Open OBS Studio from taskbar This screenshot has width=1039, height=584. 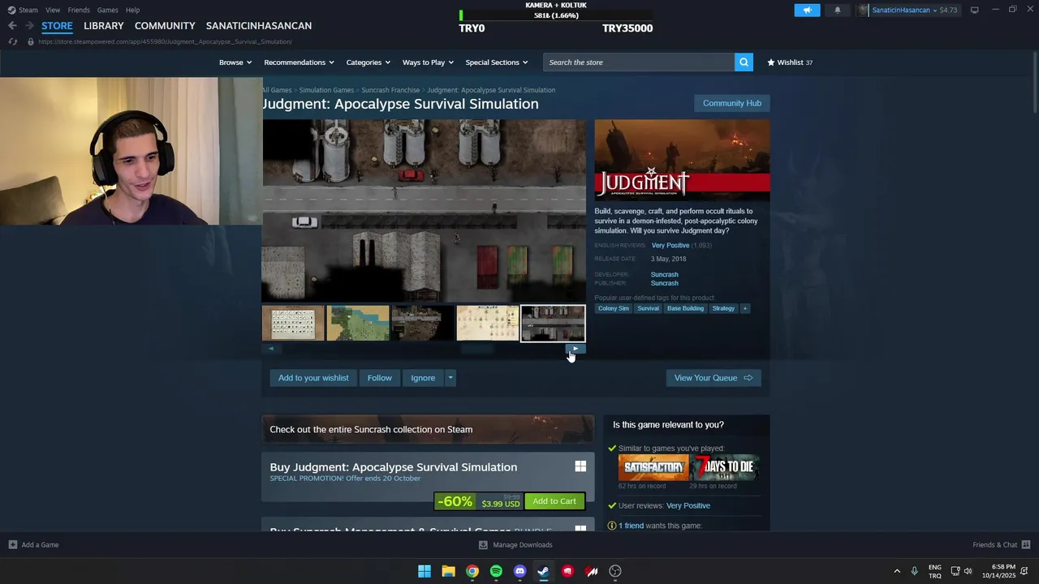(615, 571)
